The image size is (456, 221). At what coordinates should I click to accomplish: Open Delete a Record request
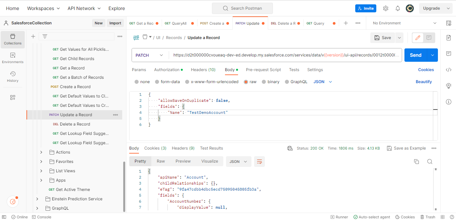(x=75, y=124)
